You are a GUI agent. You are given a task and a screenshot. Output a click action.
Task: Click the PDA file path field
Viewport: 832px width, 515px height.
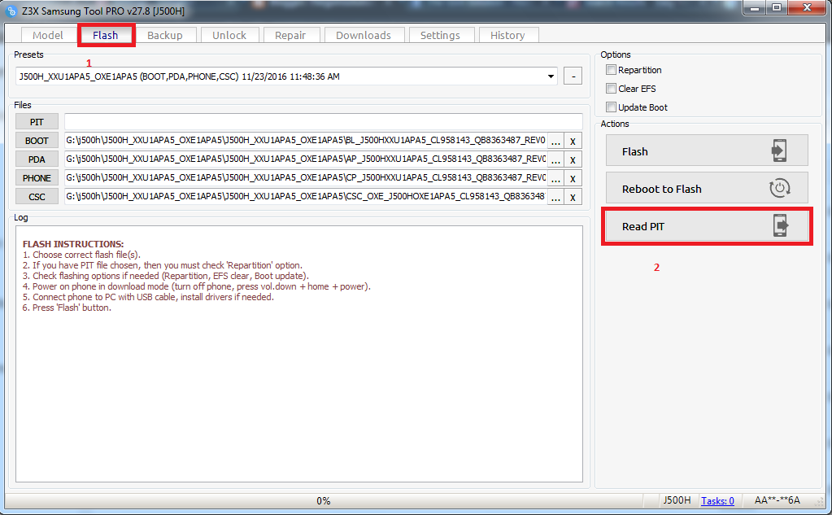pyautogui.click(x=306, y=159)
